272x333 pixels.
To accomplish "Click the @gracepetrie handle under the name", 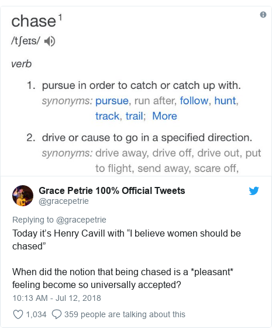I will coord(64,201).
